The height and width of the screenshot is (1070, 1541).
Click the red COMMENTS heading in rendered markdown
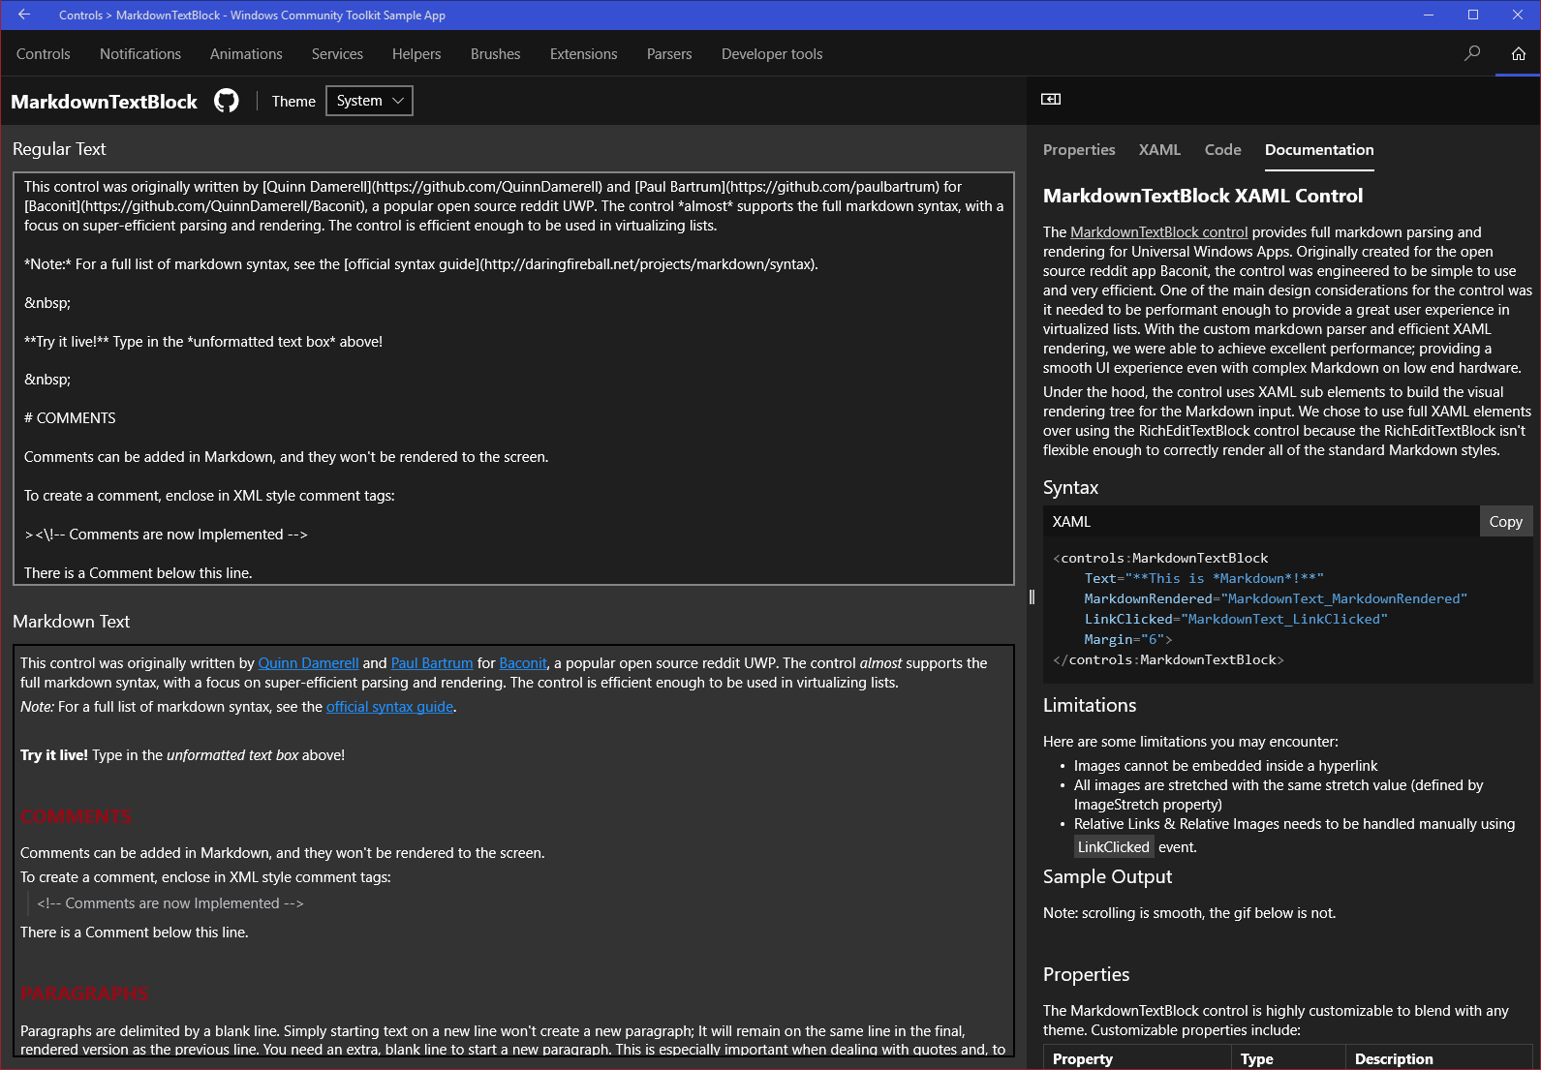(76, 816)
